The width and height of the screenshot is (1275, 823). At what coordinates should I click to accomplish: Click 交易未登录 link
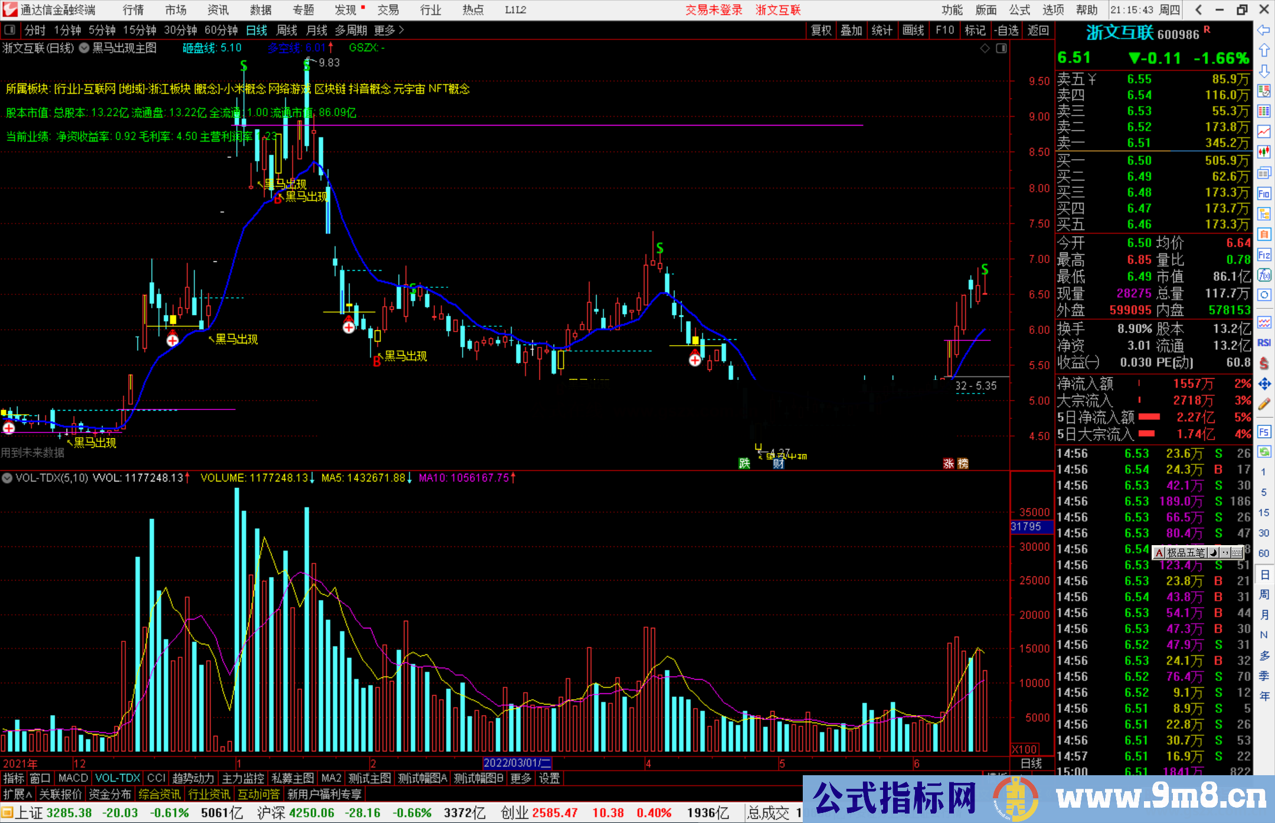[714, 10]
